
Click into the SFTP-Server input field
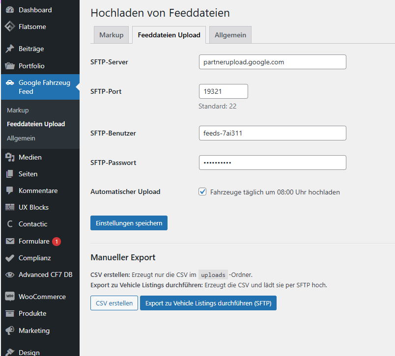tap(272, 62)
